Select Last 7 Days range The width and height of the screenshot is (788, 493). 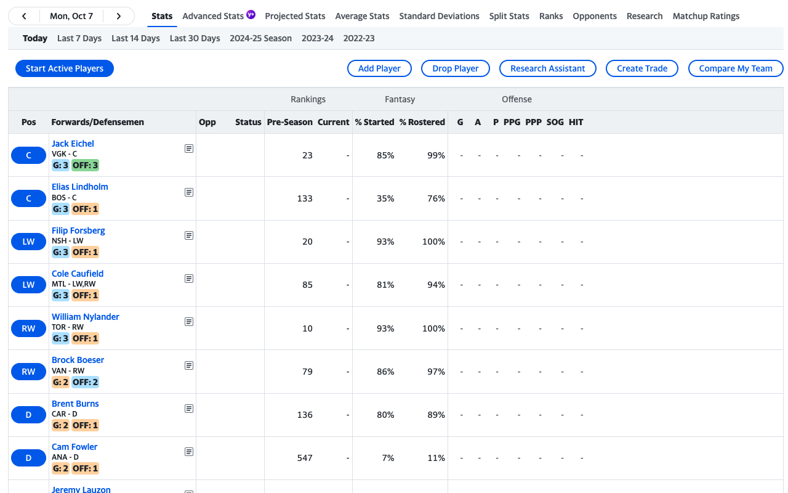click(79, 38)
